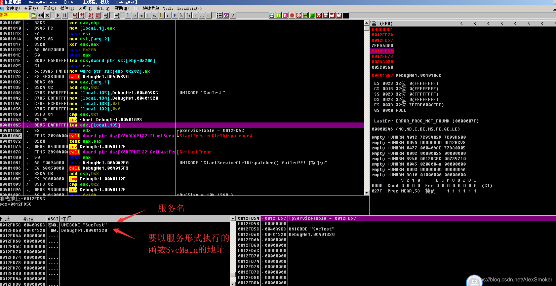Pause execution with the red pause icon
The width and height of the screenshot is (556, 286).
[x=65, y=15]
